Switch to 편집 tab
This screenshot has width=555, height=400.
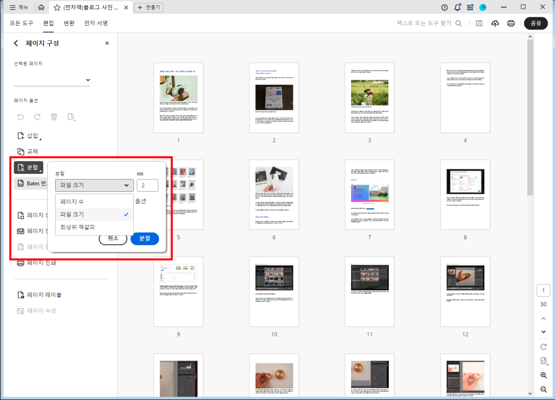[x=48, y=23]
